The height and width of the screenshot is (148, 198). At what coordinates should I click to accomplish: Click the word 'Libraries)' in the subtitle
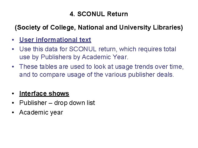(168, 27)
